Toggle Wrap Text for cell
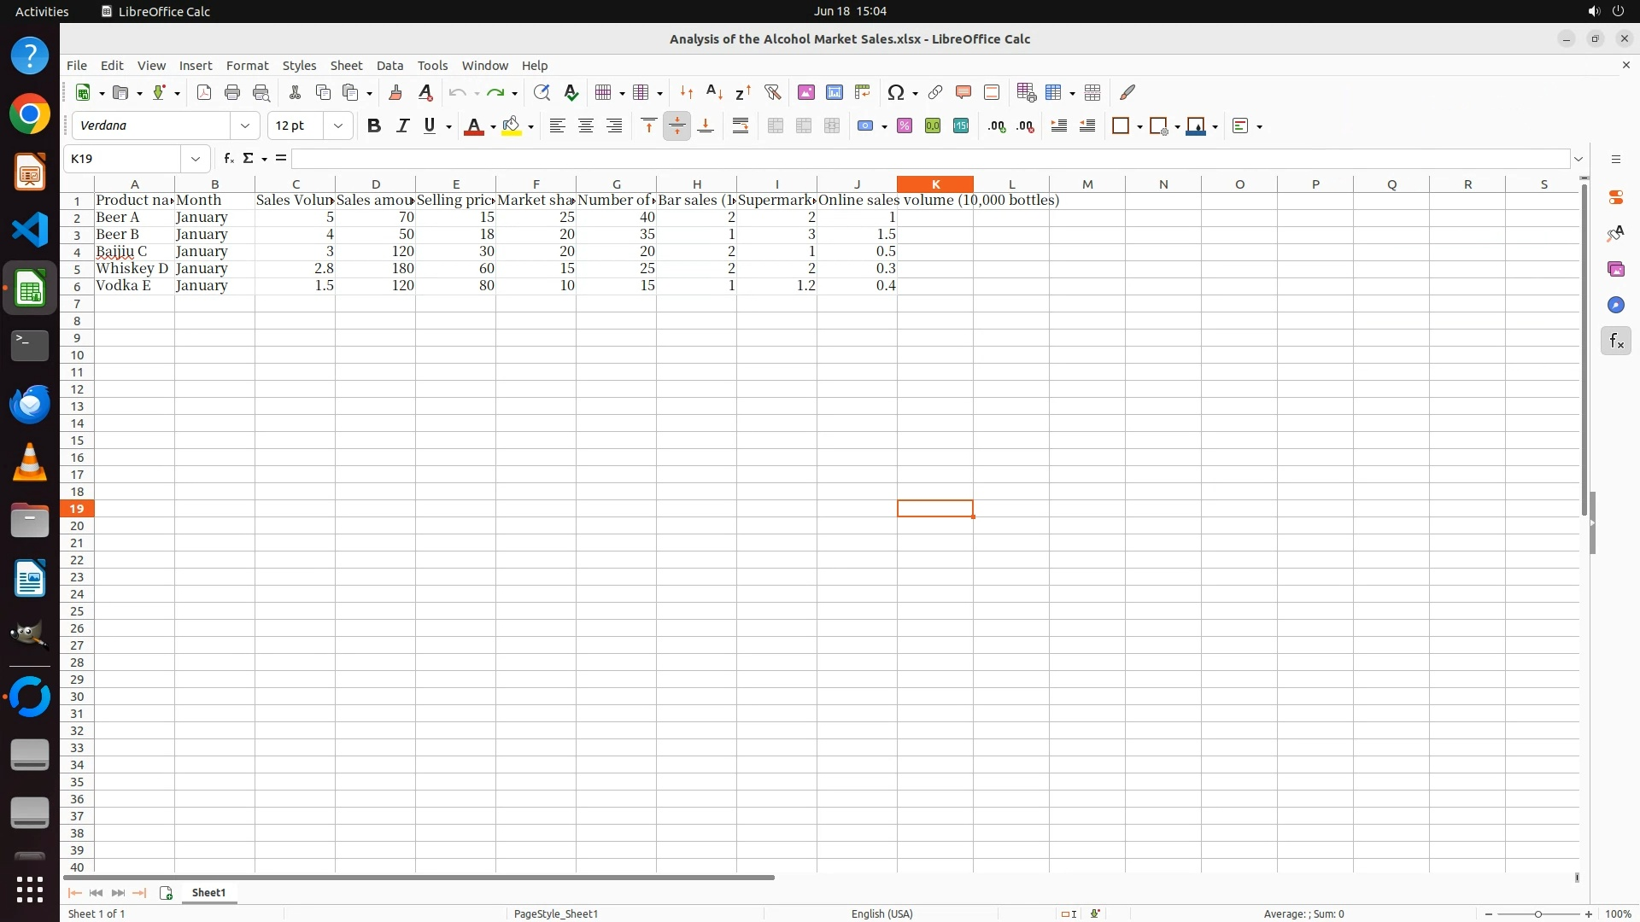The width and height of the screenshot is (1640, 922). (741, 126)
